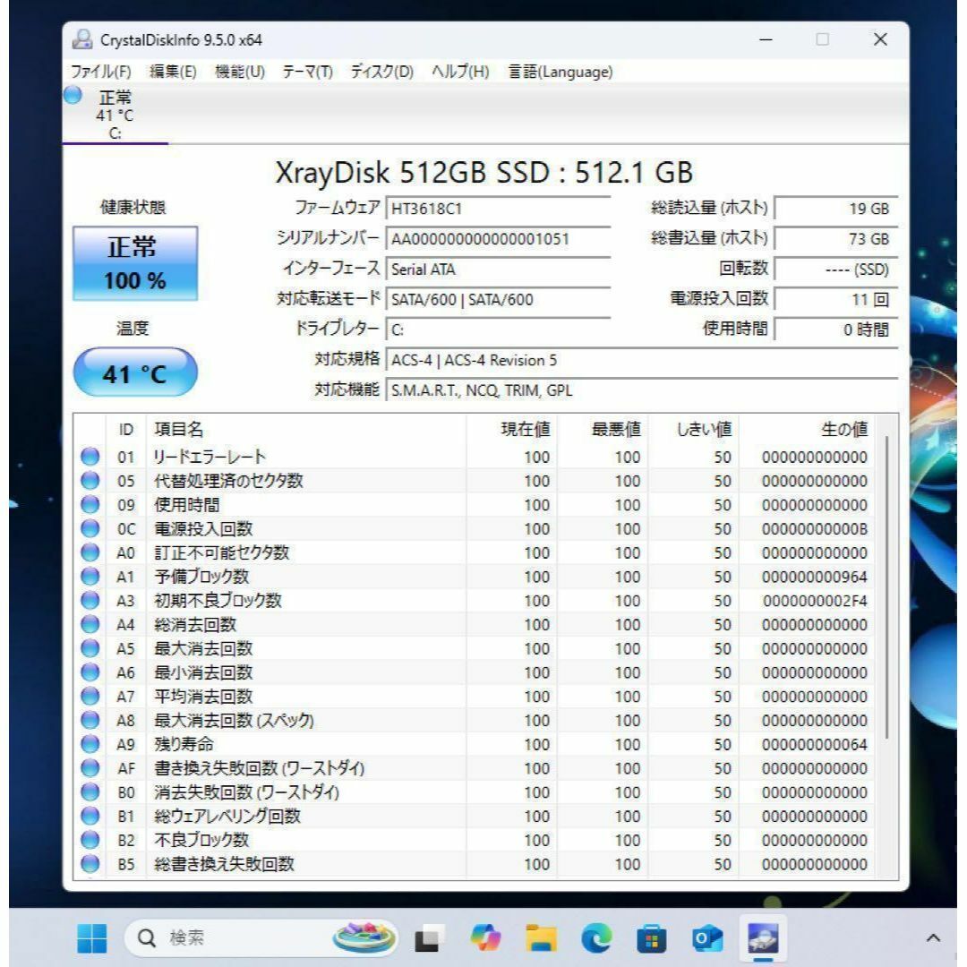
Task: Open the 言語(Language) menu
Action: coord(560,72)
